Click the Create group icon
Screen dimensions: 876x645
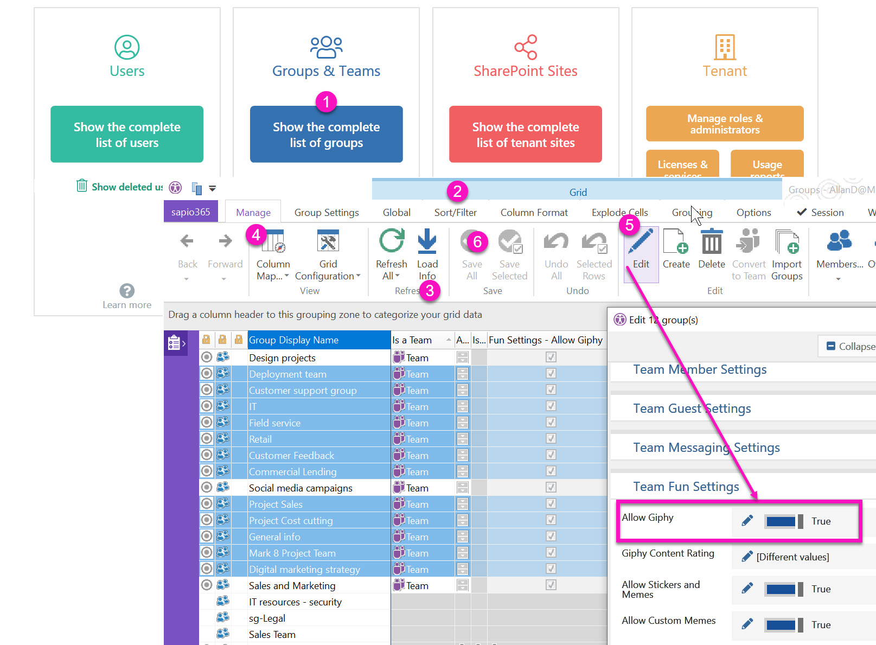point(676,242)
